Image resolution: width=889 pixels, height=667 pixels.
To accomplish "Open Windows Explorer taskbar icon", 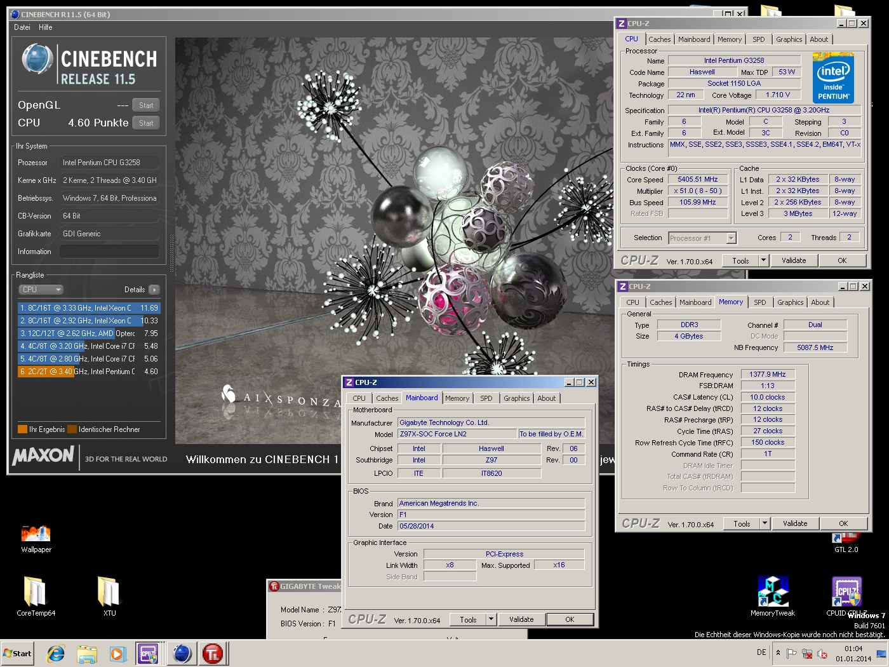I will click(87, 653).
